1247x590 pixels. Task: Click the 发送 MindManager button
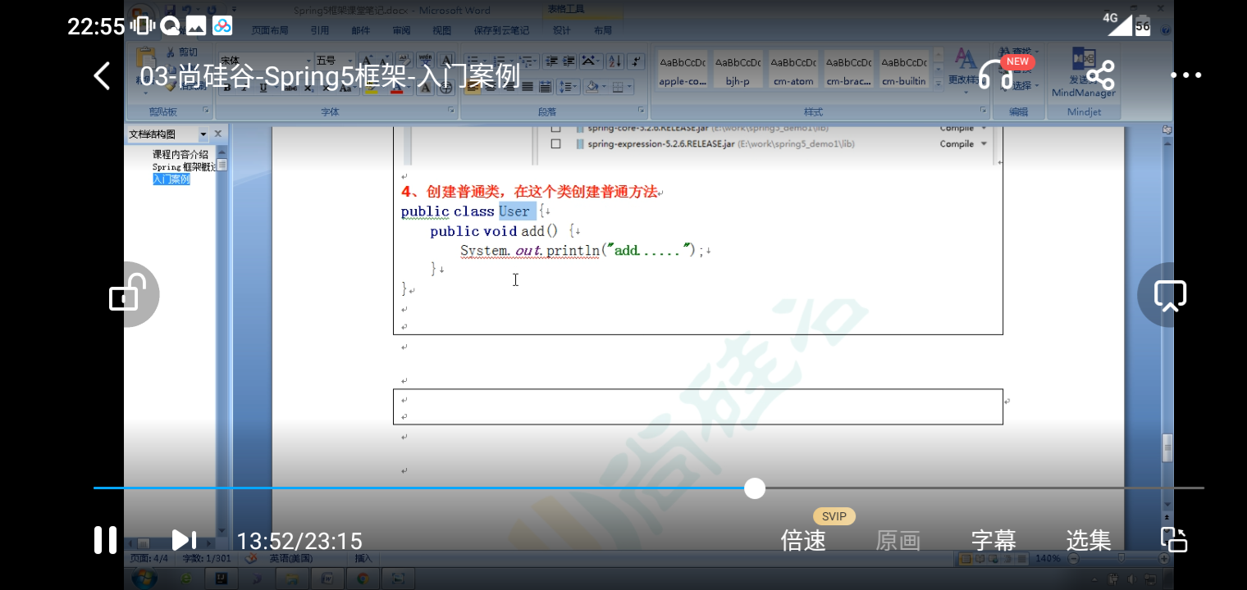tap(1084, 74)
